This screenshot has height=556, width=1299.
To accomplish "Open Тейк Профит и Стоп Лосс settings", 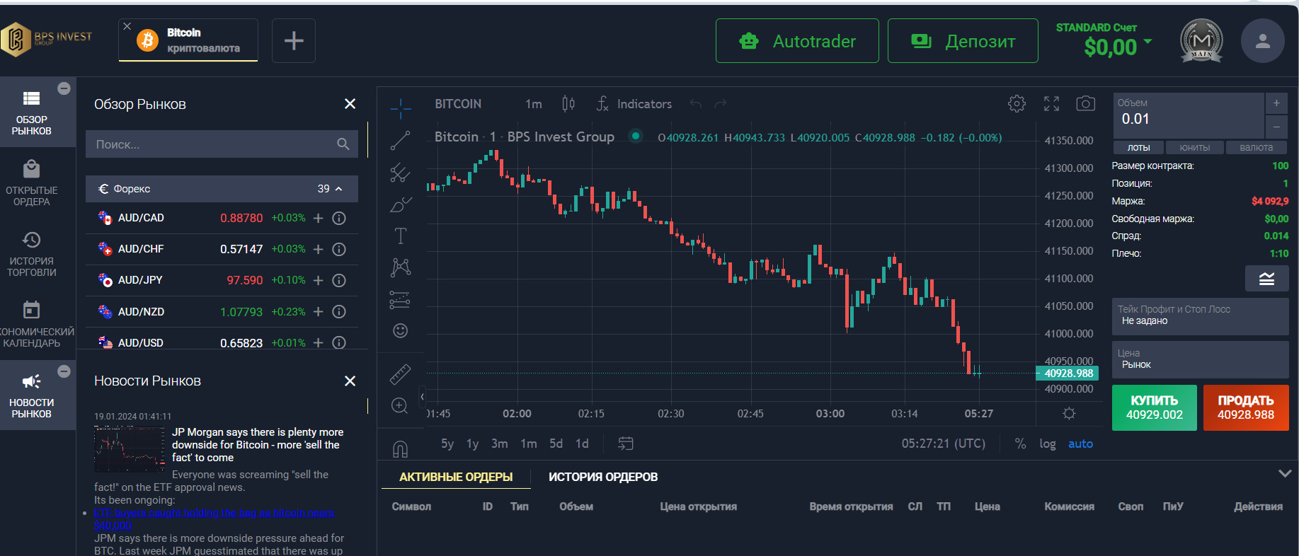I will [x=1200, y=316].
